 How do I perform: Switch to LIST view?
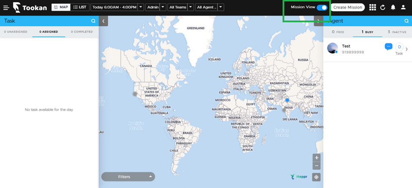click(x=80, y=7)
